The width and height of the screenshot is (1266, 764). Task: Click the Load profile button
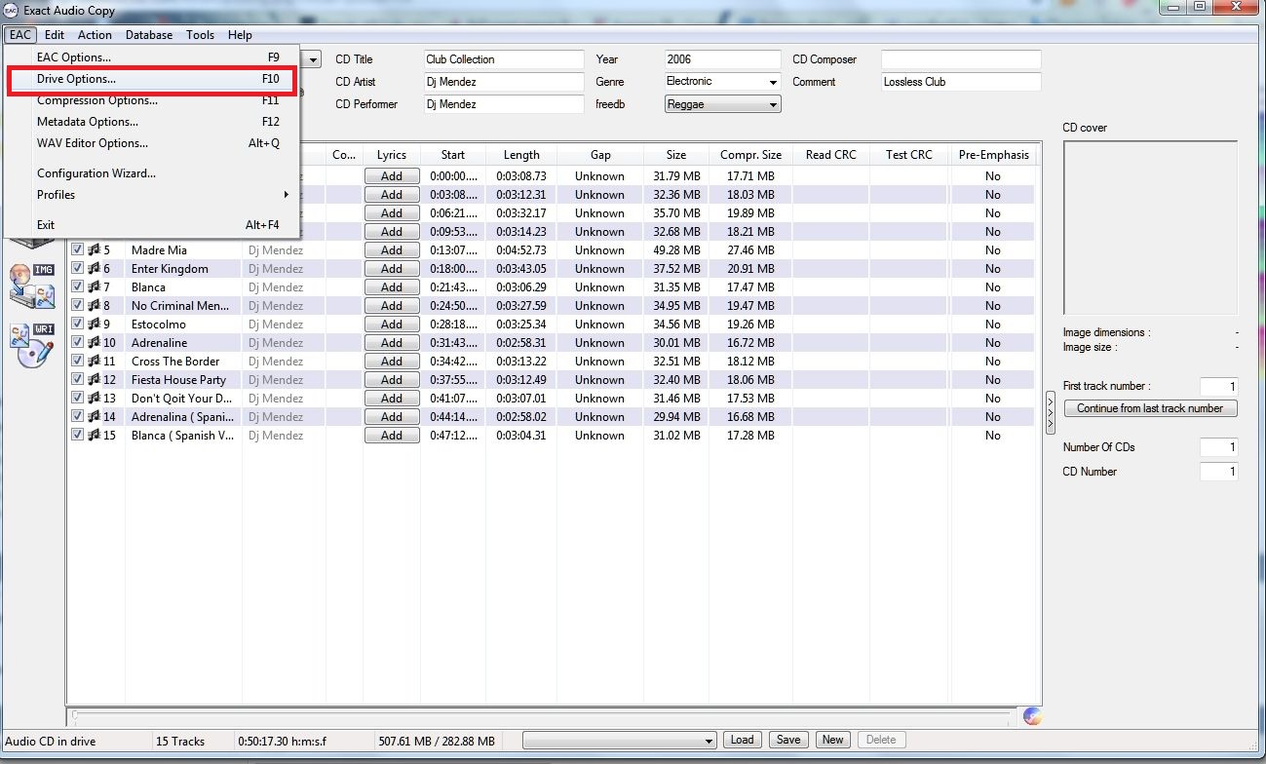[x=742, y=740]
